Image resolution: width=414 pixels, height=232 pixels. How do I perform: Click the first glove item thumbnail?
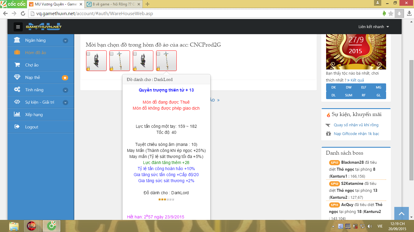click(96, 61)
